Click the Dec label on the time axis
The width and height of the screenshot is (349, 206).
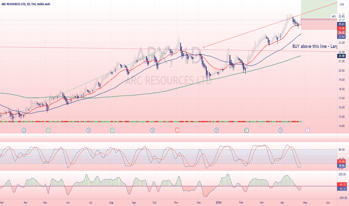pos(199,203)
